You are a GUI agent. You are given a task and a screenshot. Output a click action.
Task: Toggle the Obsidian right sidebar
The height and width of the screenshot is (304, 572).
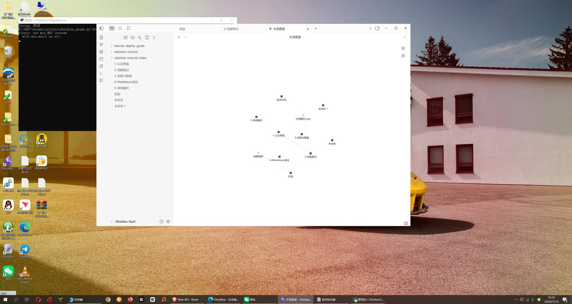point(377,28)
